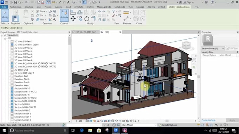This screenshot has width=239, height=134.
Task: Click the Temporary Hide/Isolate glasses icon
Action: (116, 121)
